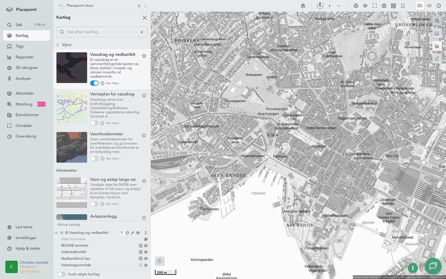446x279 pixels.
Task: Click the compass north button
Action: tap(320, 6)
